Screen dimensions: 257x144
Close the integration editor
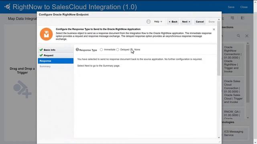pos(244,7)
